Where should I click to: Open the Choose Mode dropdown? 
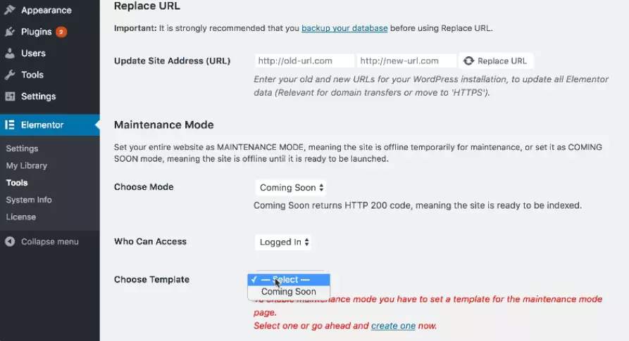(291, 188)
